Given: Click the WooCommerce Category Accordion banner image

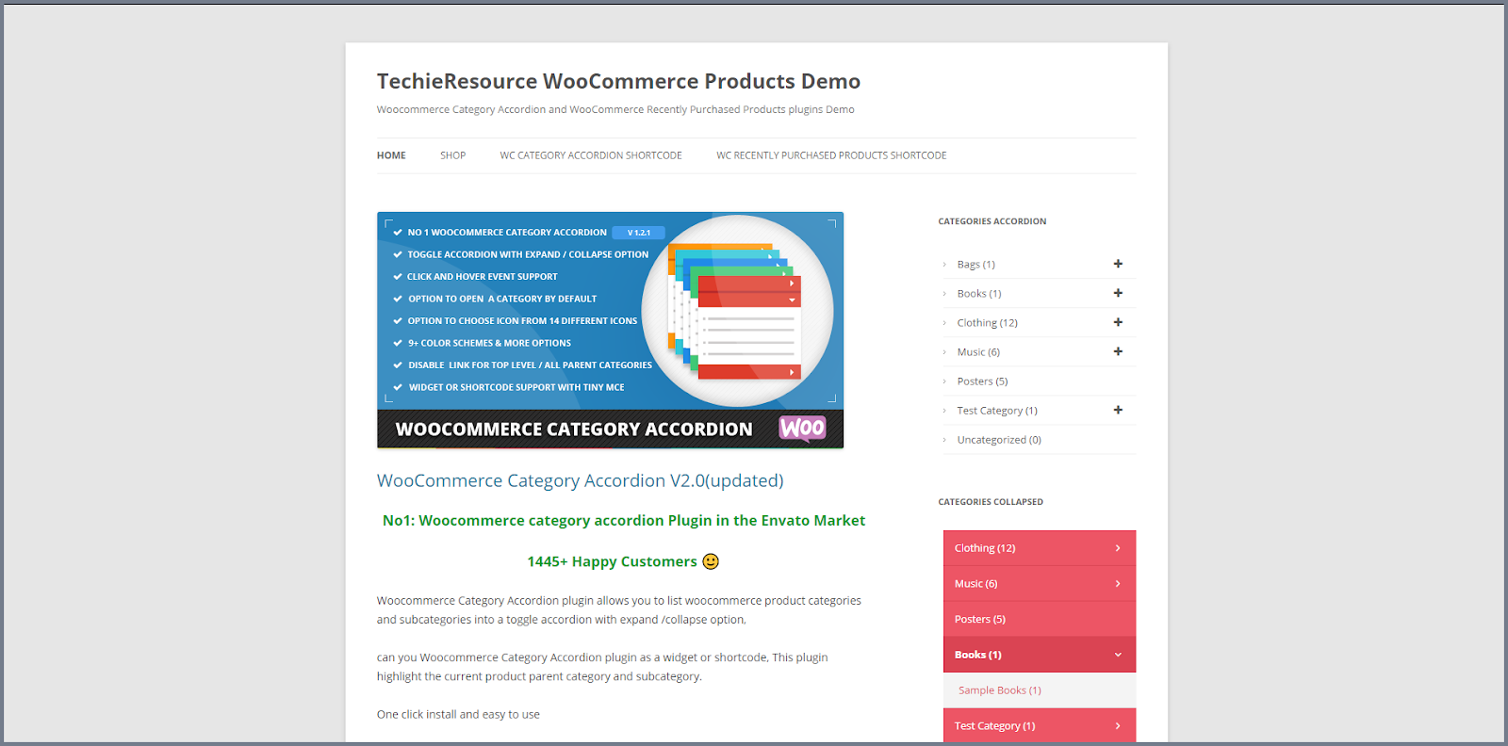Looking at the screenshot, I should click(x=610, y=330).
